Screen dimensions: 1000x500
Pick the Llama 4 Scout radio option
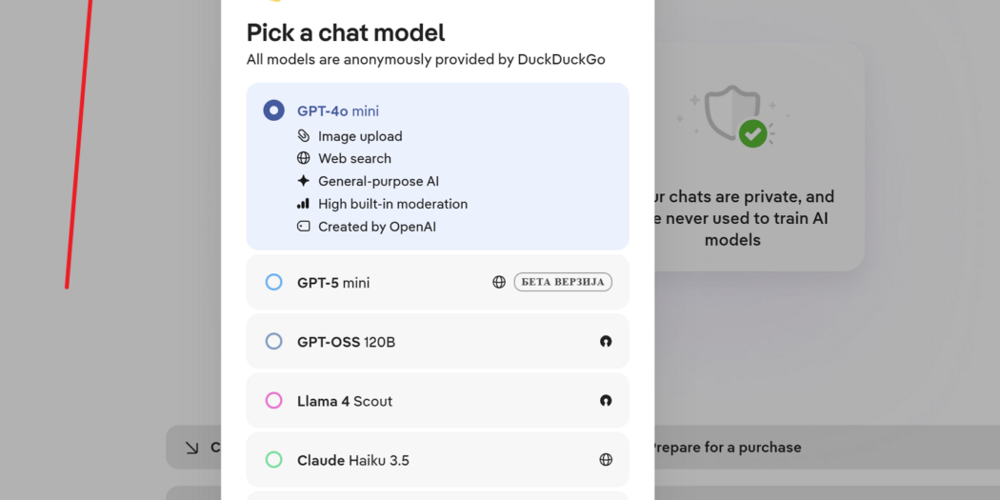(273, 401)
